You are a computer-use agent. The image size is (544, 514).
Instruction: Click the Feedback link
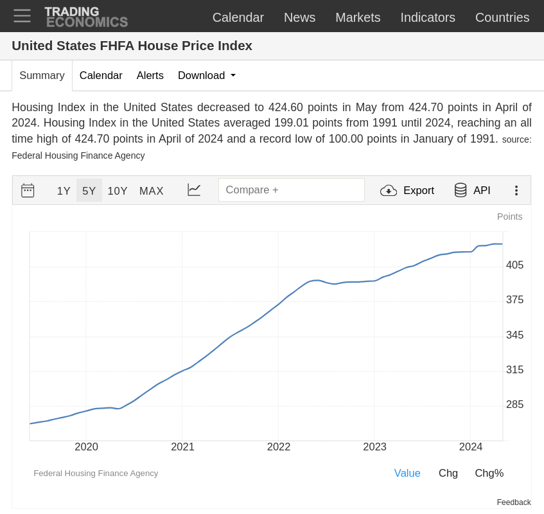click(513, 502)
